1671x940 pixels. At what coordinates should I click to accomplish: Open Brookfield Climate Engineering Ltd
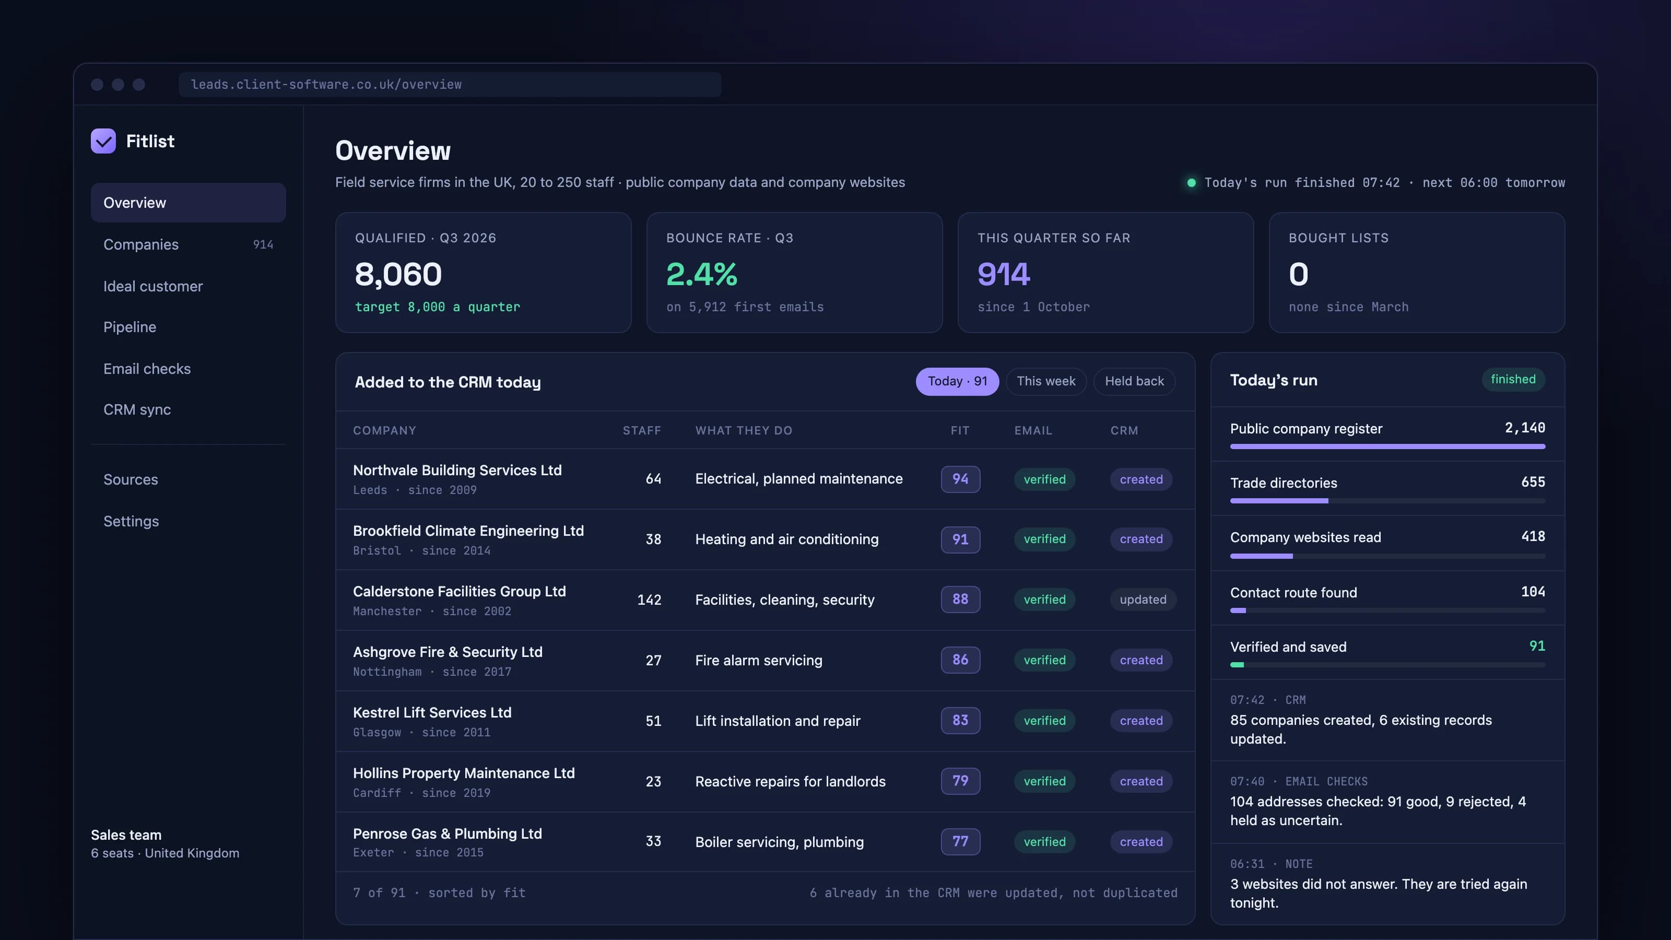(765, 540)
